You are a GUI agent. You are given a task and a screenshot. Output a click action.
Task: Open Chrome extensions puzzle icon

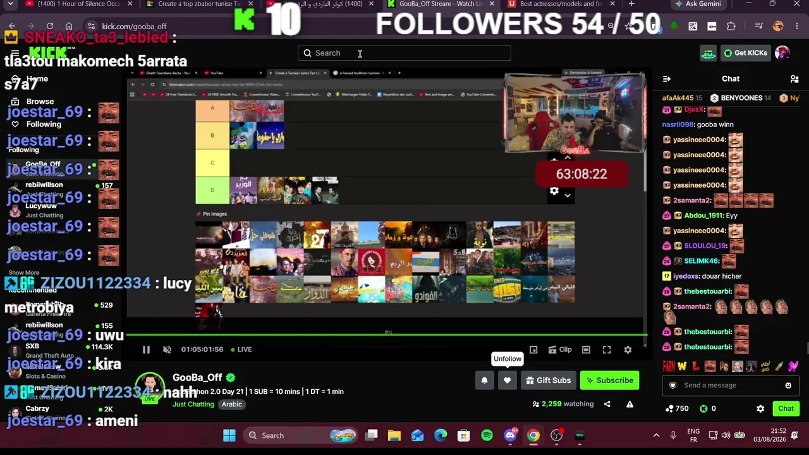[x=731, y=27]
